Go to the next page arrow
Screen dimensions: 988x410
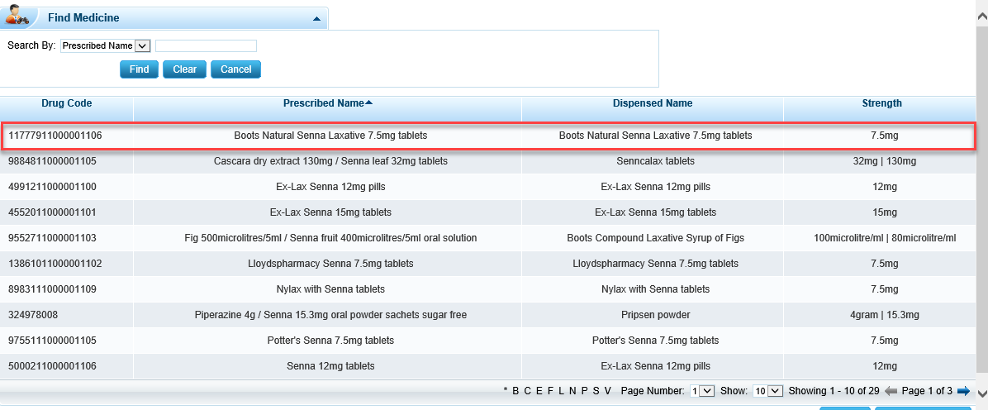962,391
